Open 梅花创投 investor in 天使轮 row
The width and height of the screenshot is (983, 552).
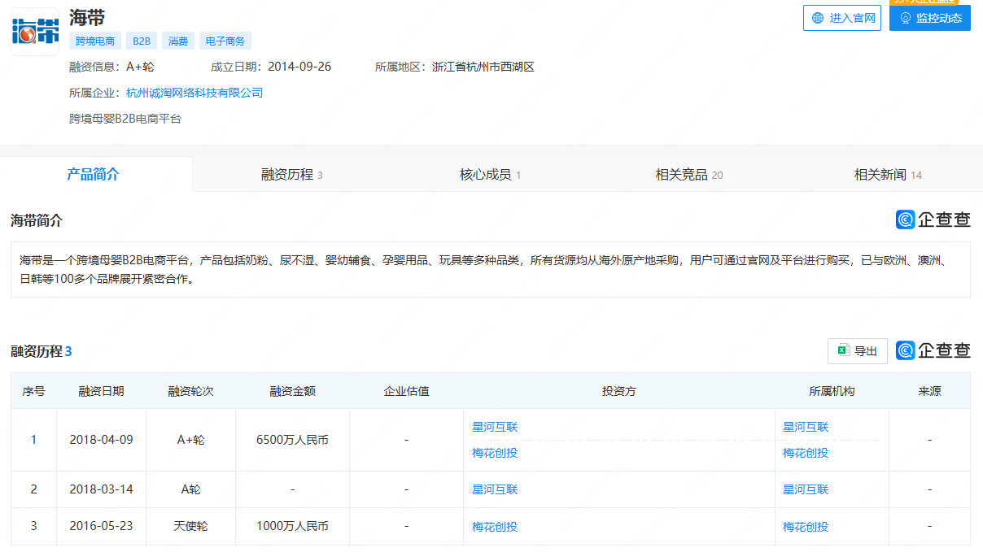tap(495, 527)
